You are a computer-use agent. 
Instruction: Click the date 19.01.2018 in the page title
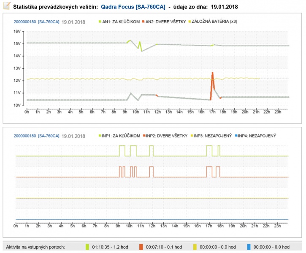224,7
